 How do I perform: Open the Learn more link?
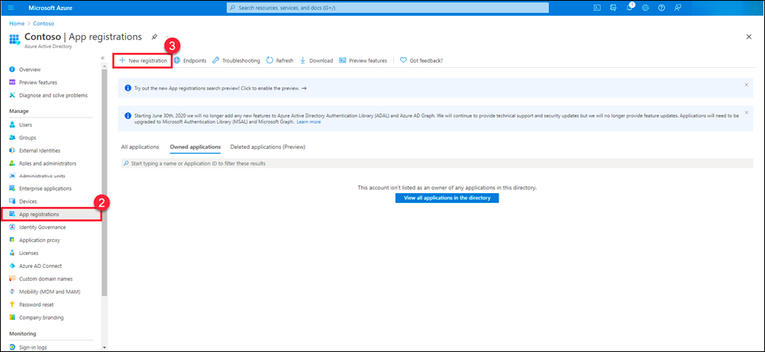[308, 122]
